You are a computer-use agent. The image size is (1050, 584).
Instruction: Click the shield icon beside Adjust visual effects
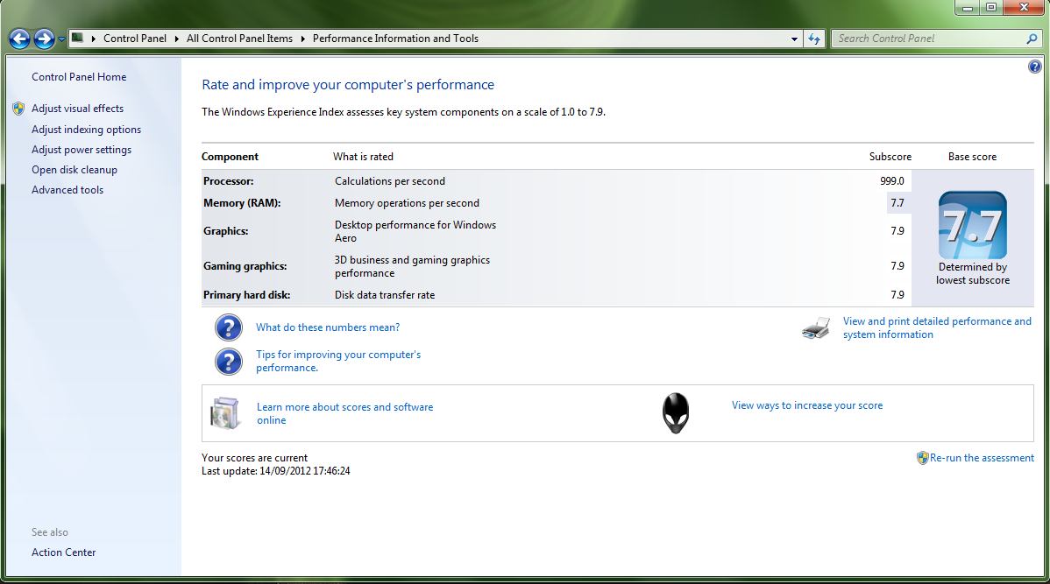pos(18,109)
